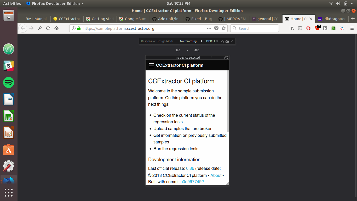This screenshot has width=357, height=201.
Task: Open the blue-red sync arrows extension
Action: coord(342,28)
